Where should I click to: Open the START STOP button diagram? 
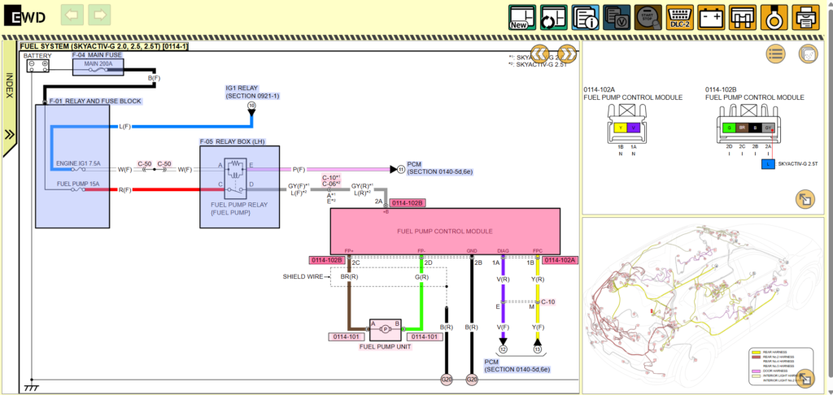648,17
